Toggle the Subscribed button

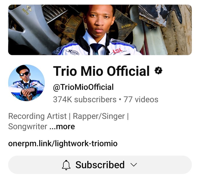coord(100,165)
